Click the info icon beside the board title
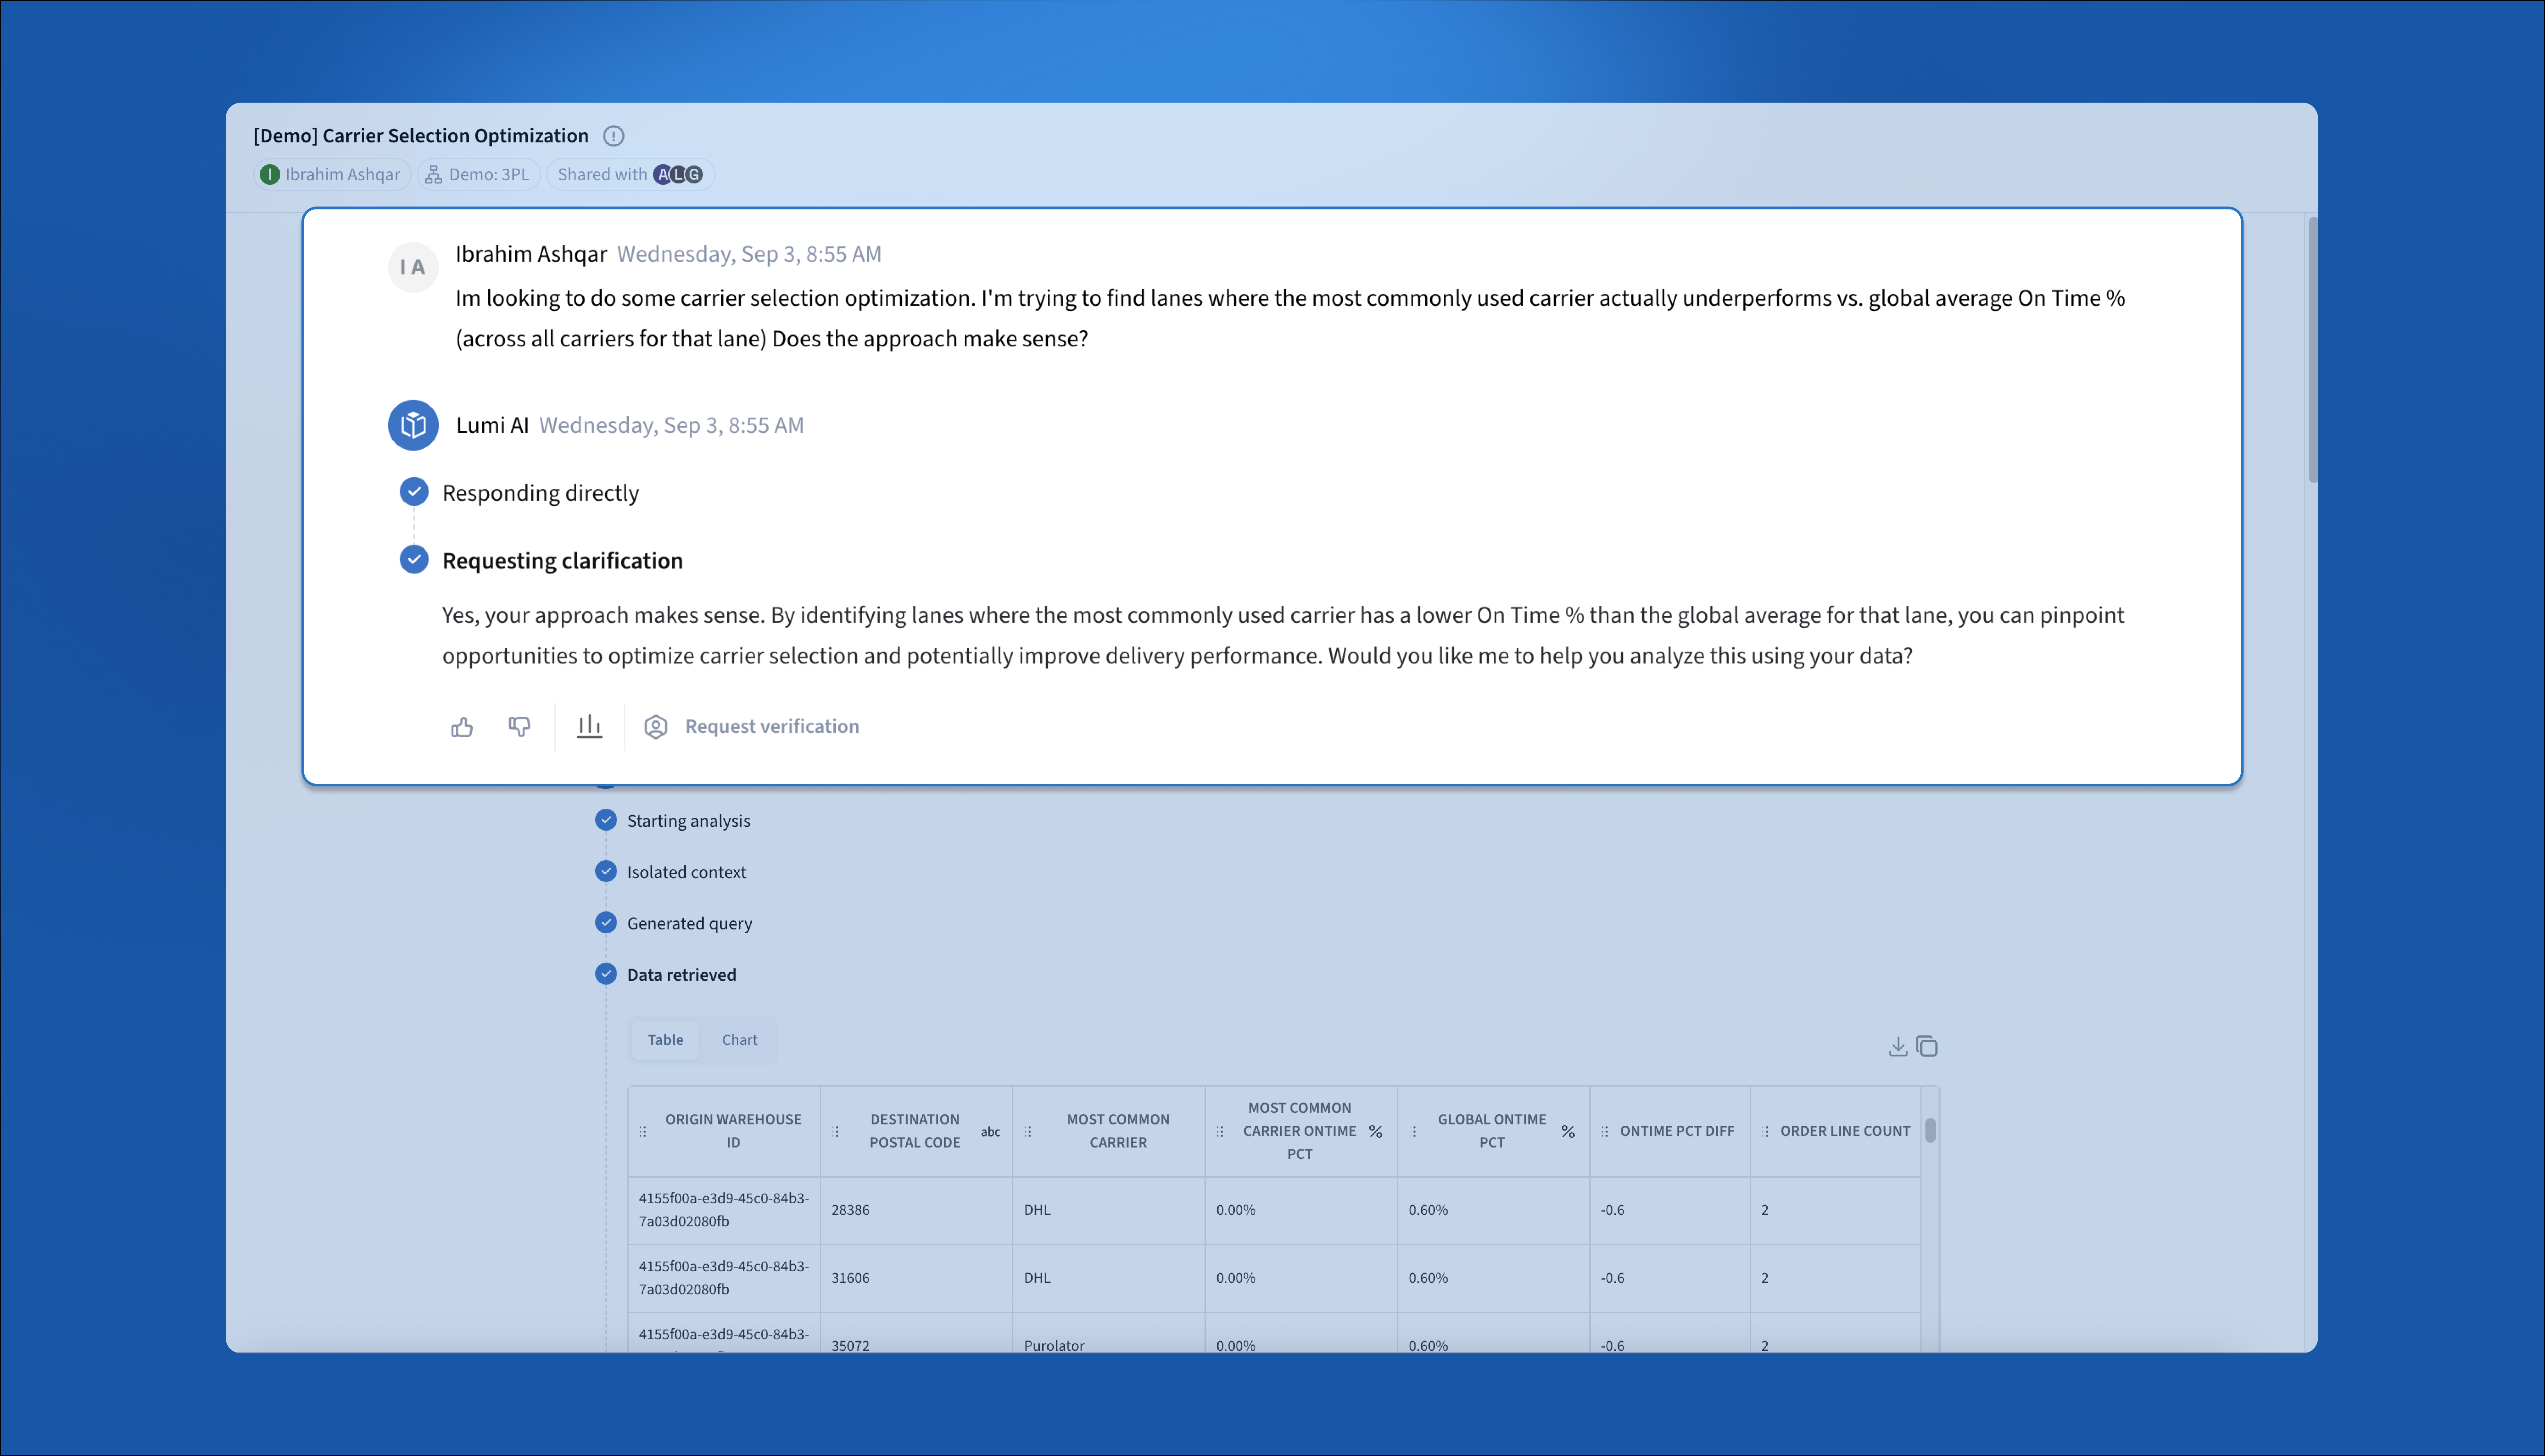The width and height of the screenshot is (2545, 1456). [614, 136]
